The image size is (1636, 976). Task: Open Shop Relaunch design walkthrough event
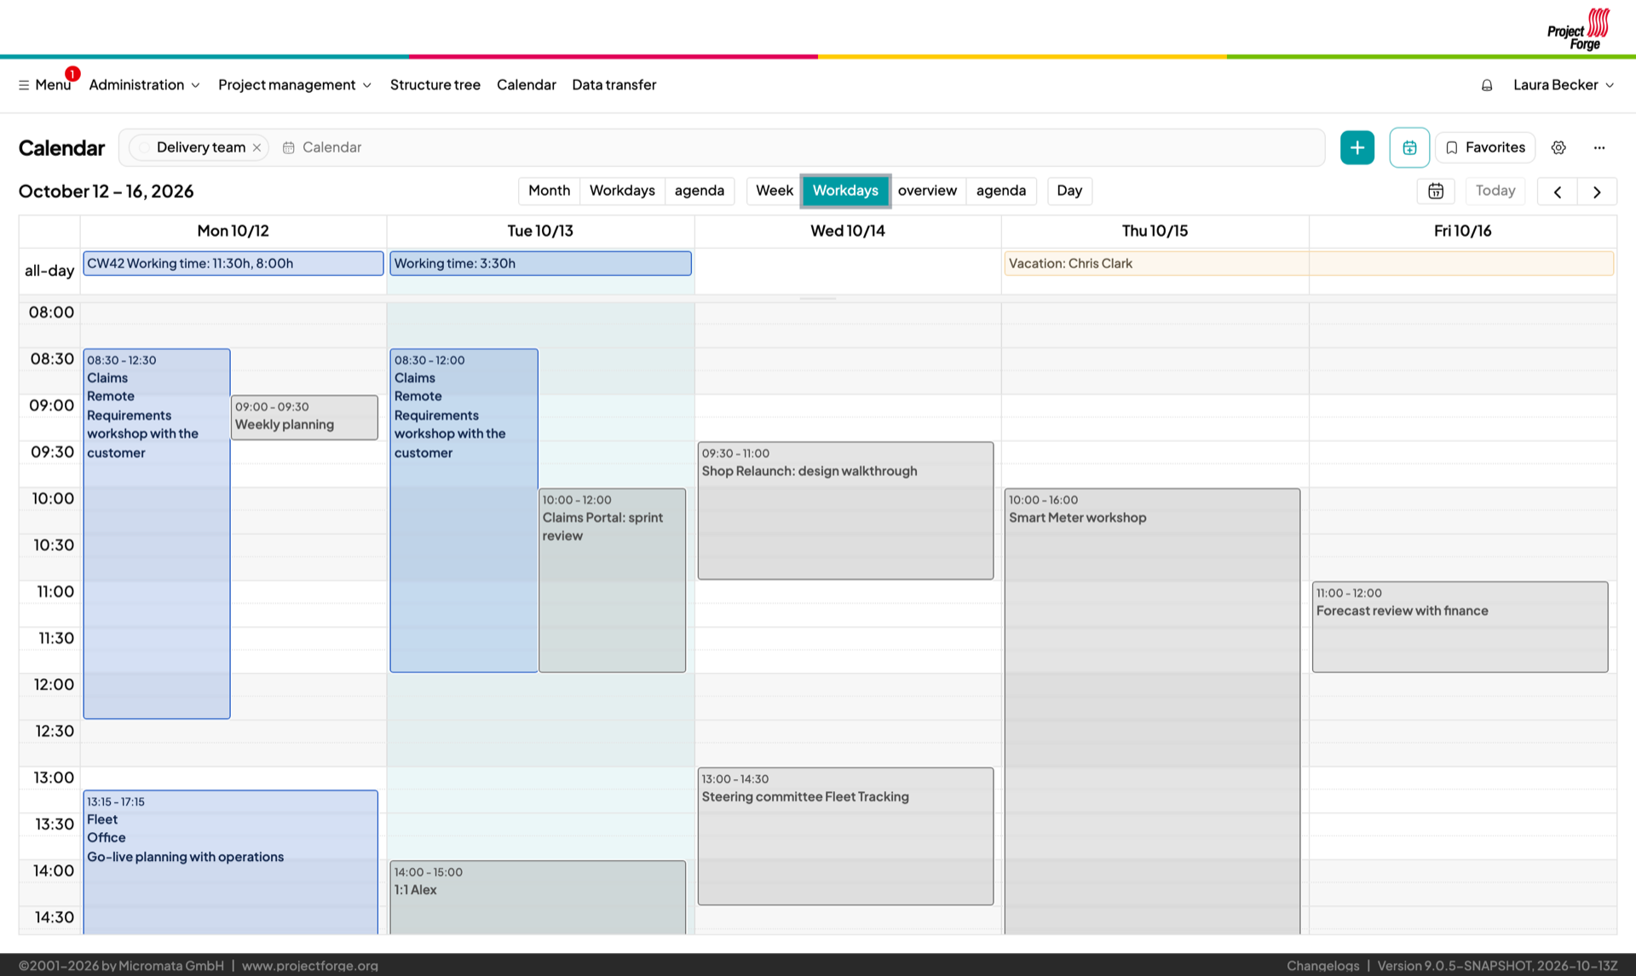[845, 510]
